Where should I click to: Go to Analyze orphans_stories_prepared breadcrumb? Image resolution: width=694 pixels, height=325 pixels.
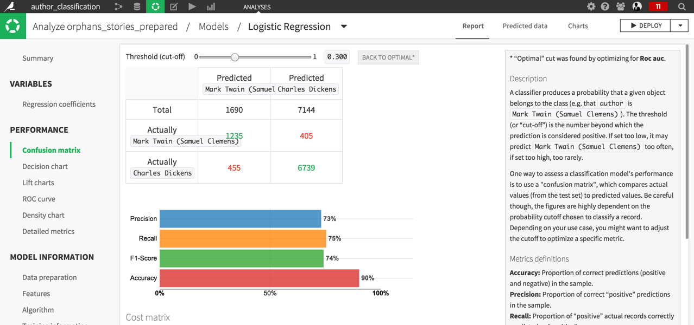[x=105, y=27]
